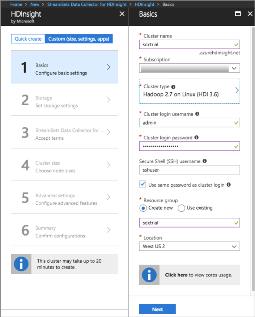Go to Home in the breadcrumb

[x=16, y=4]
